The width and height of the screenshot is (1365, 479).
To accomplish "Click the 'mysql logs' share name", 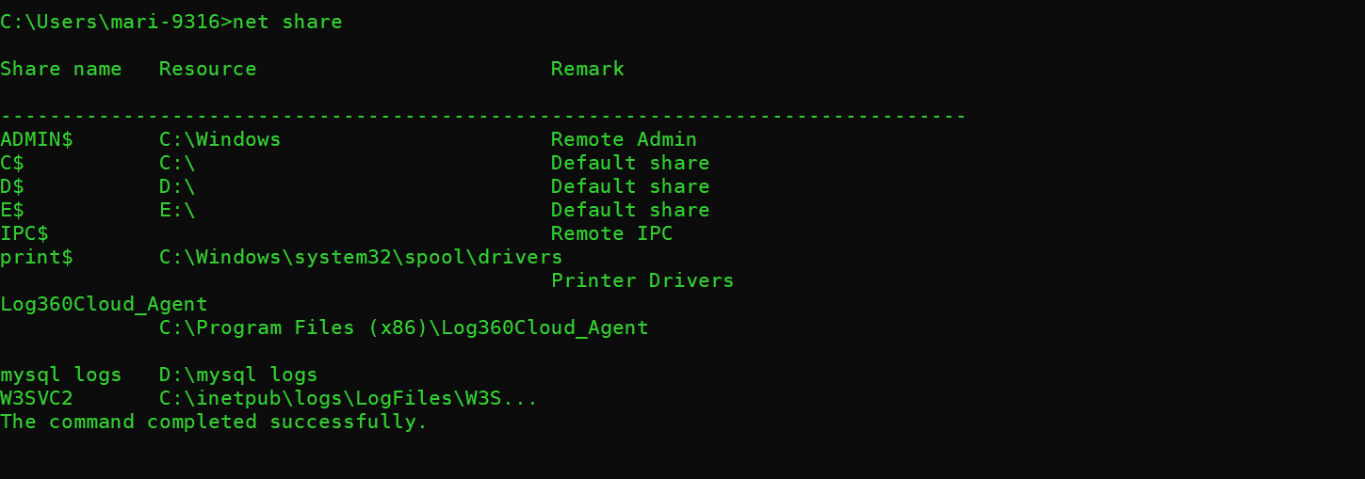I will (x=61, y=375).
